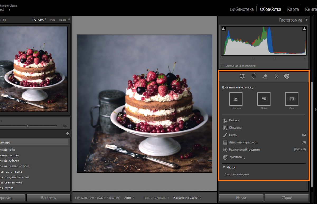Select the Healing eraser tool
This screenshot has width=317, height=204.
(265, 76)
